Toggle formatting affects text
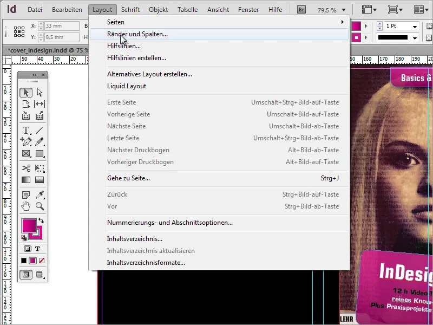The image size is (433, 325). click(x=37, y=249)
